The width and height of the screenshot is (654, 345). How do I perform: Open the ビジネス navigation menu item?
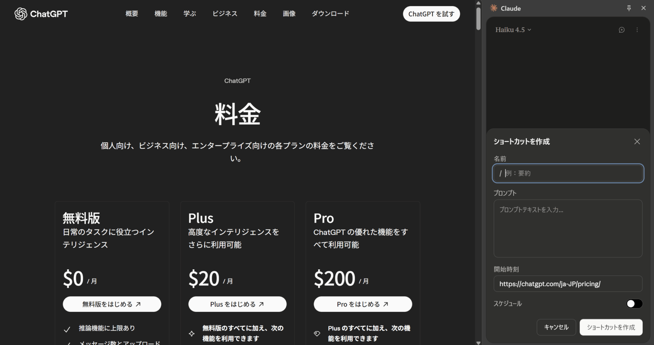[x=225, y=14]
